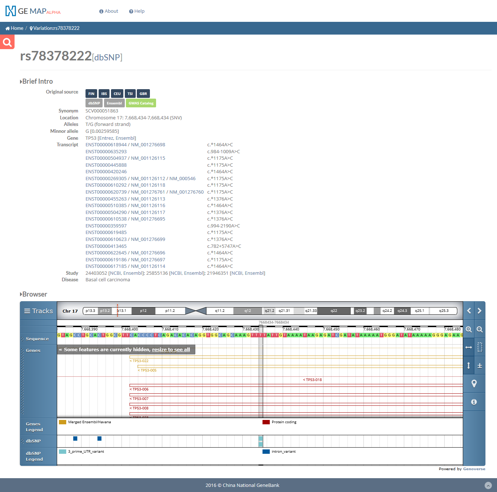Screen dimensions: 497x492
Task: Click the highlighted teal SNP in dbSNP track
Action: 261,441
